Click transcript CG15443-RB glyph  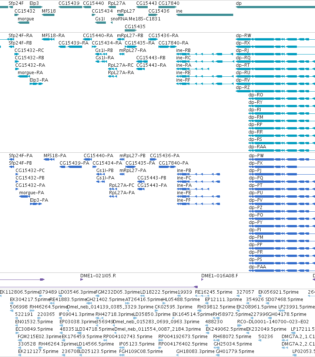[142, 62]
